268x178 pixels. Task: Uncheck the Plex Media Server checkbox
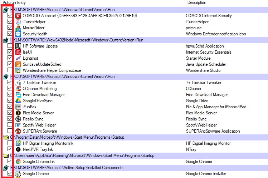click(x=10, y=113)
